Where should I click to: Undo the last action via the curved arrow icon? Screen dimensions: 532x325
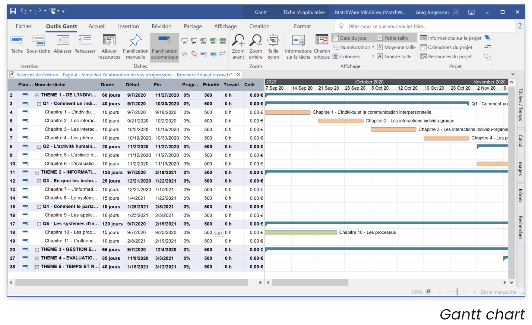click(24, 11)
